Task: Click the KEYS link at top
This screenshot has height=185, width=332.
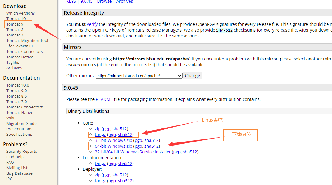Action: click(71, 2)
